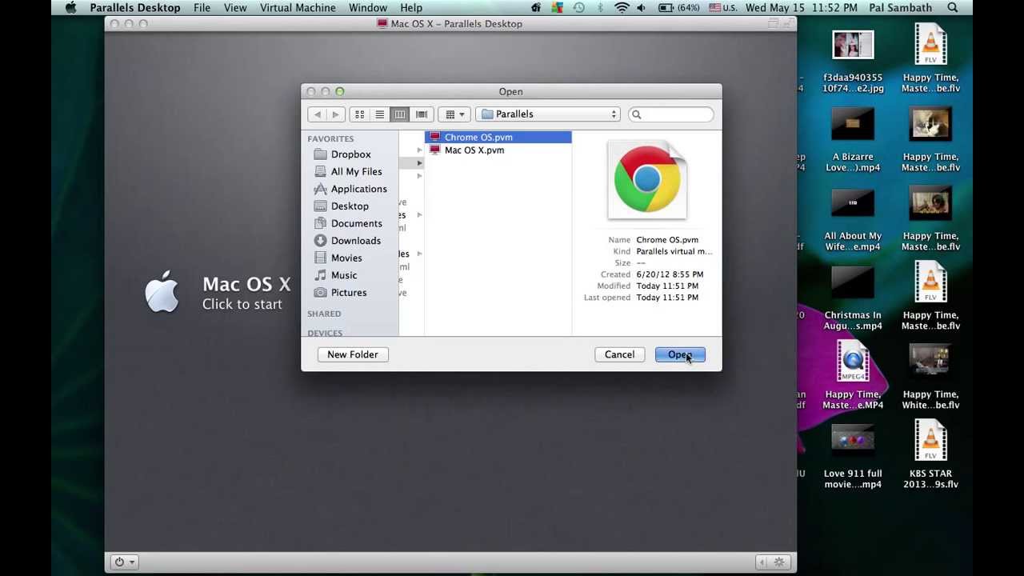The height and width of the screenshot is (576, 1024).
Task: Click the Mac OS X Apple logo to start
Action: click(162, 291)
